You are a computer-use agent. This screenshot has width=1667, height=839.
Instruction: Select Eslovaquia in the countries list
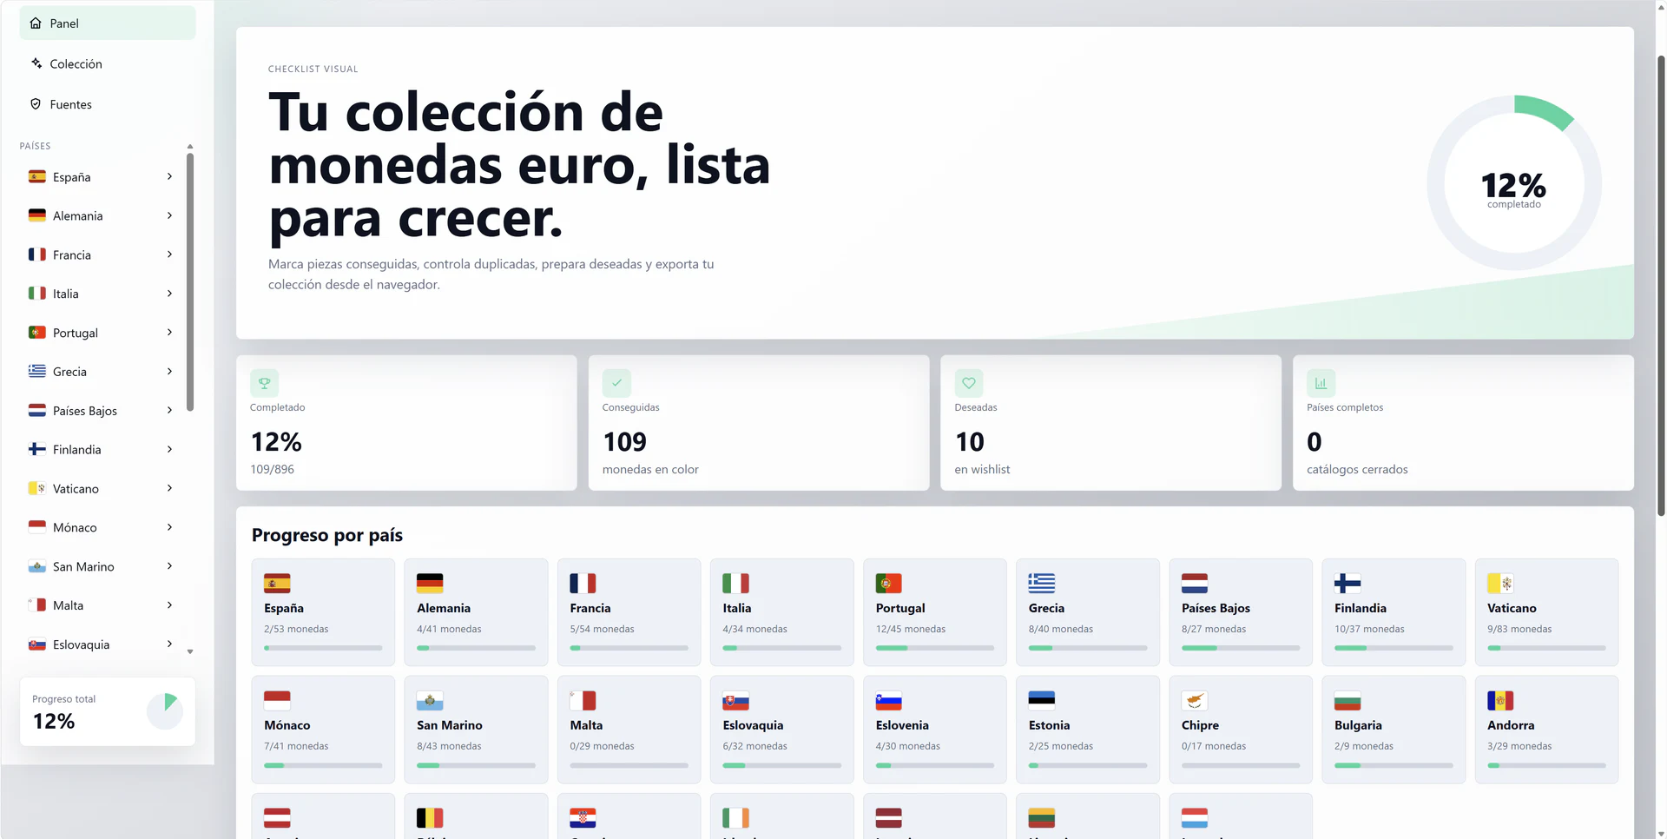tap(102, 644)
